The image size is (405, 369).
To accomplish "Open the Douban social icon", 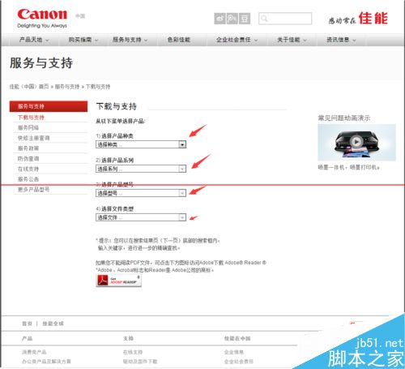I will 245,19.
